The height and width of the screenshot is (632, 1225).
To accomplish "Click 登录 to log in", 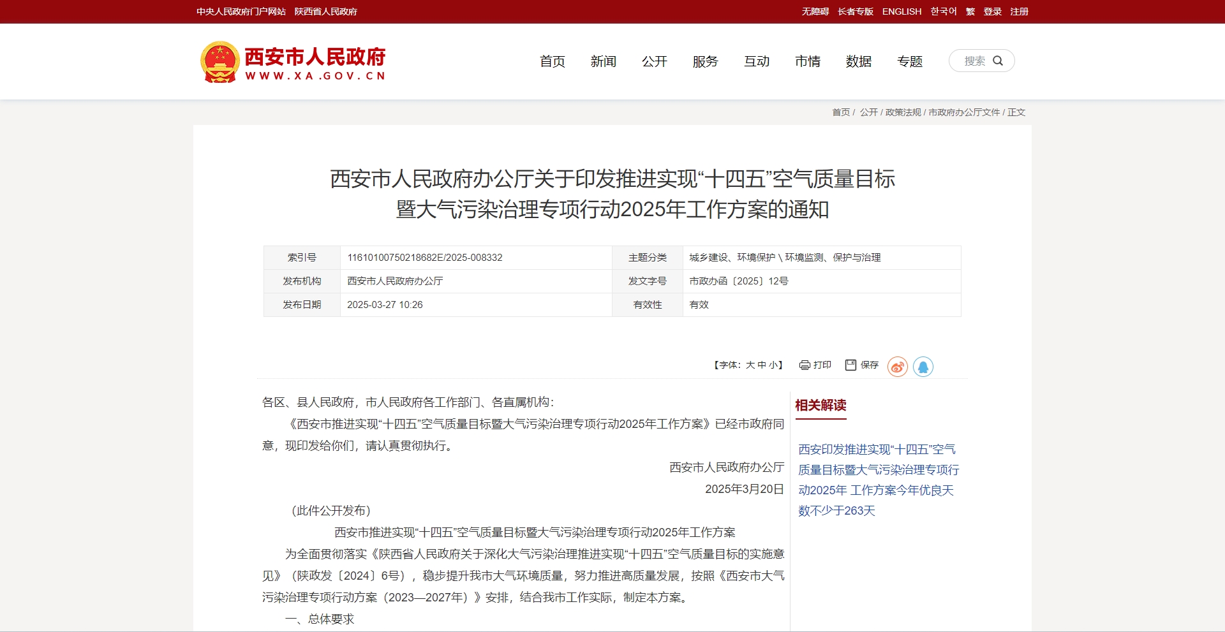I will click(992, 11).
